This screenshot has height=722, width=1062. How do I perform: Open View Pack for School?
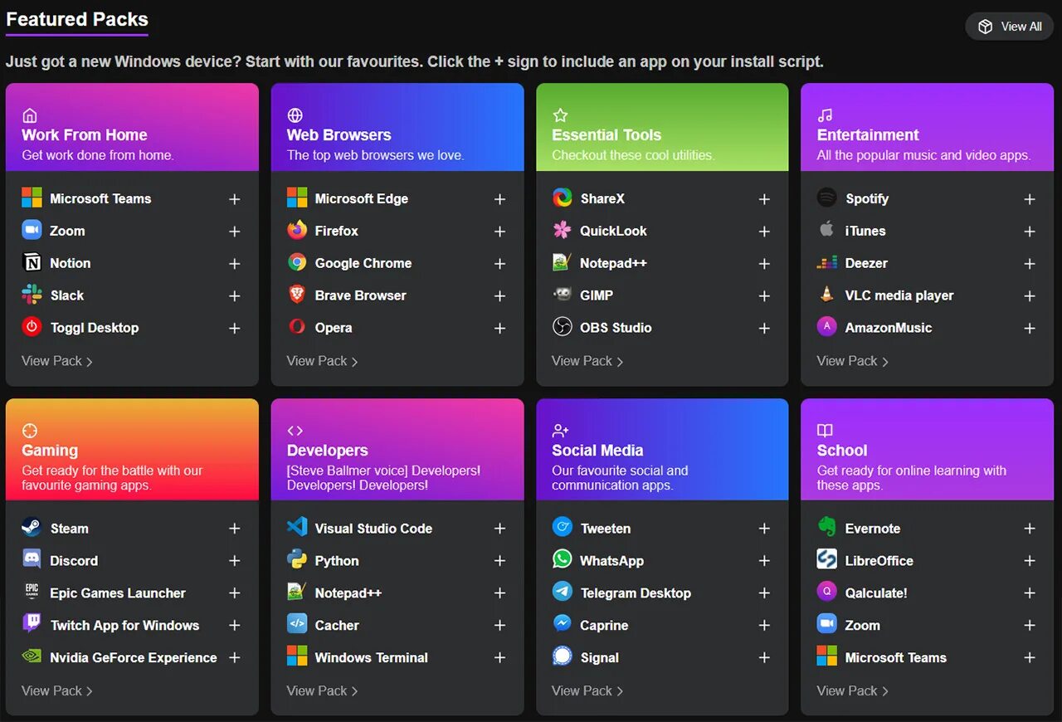pyautogui.click(x=852, y=690)
